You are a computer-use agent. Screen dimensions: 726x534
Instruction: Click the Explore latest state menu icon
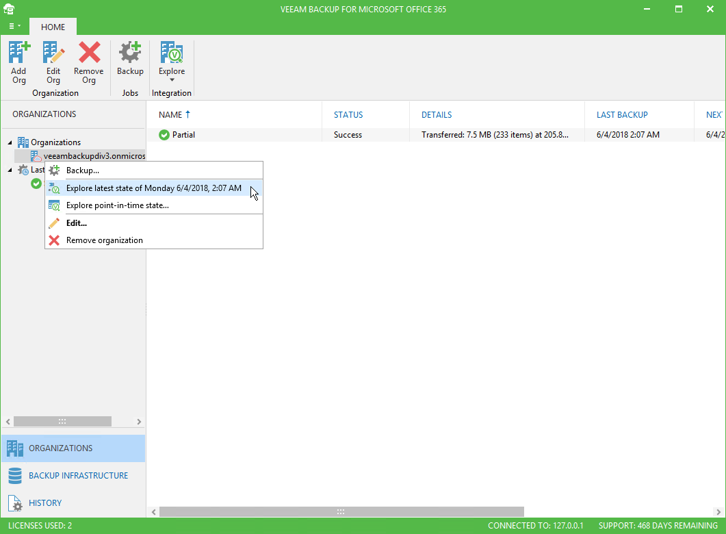(x=54, y=188)
